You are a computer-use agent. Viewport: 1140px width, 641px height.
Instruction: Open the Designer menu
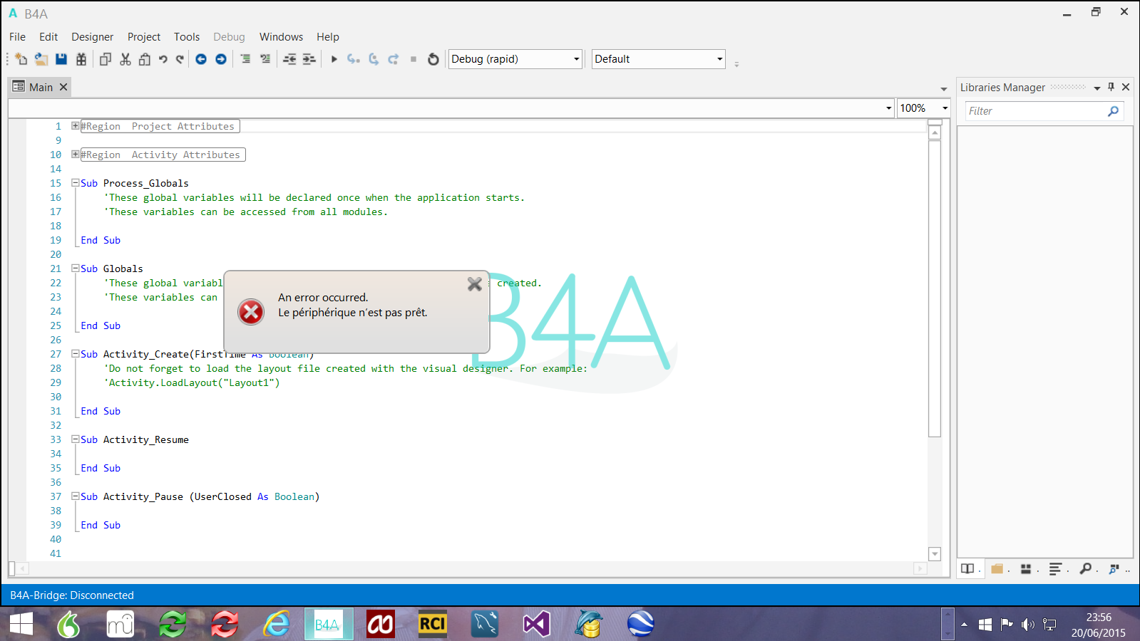(92, 37)
